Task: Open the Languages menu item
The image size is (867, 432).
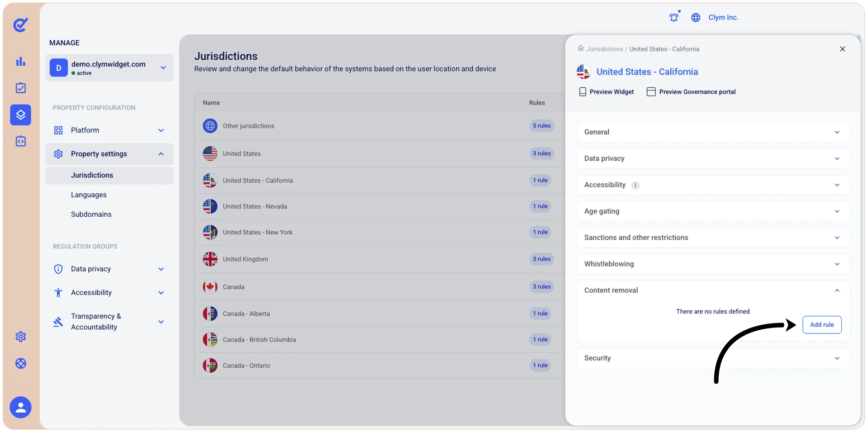Action: point(89,195)
